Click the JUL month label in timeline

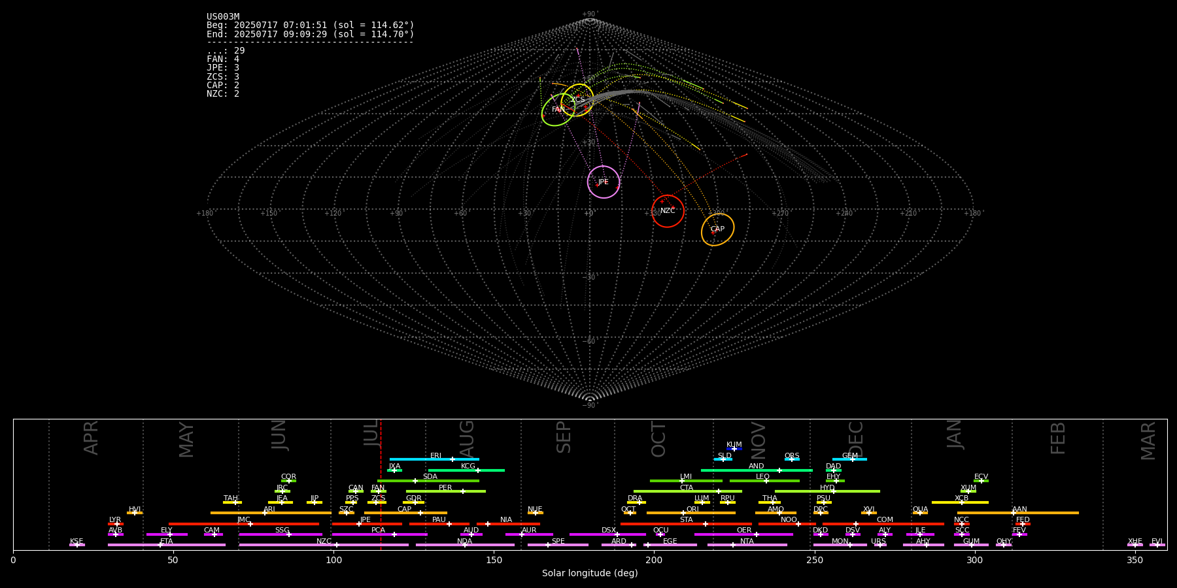[x=371, y=433]
